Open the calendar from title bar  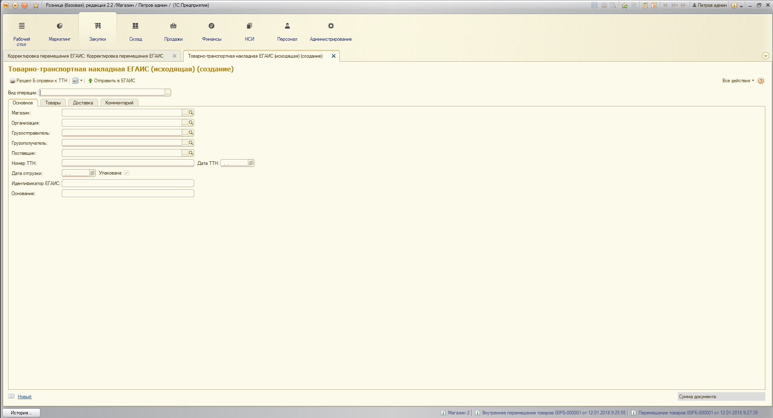point(654,5)
